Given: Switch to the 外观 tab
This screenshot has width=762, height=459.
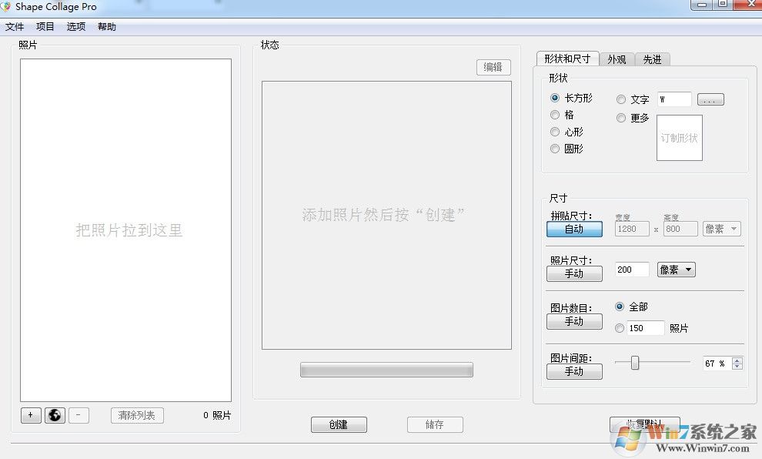Looking at the screenshot, I should point(617,59).
